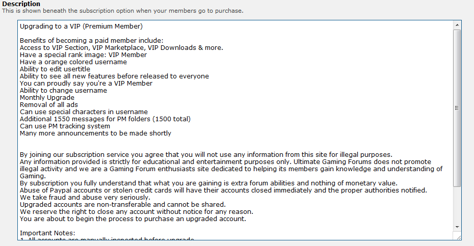Place cursor in 'Abuse of Paypal accounts' sentence

(x=223, y=190)
